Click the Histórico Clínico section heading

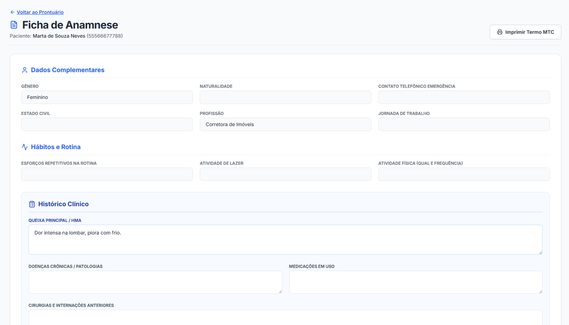click(x=63, y=204)
